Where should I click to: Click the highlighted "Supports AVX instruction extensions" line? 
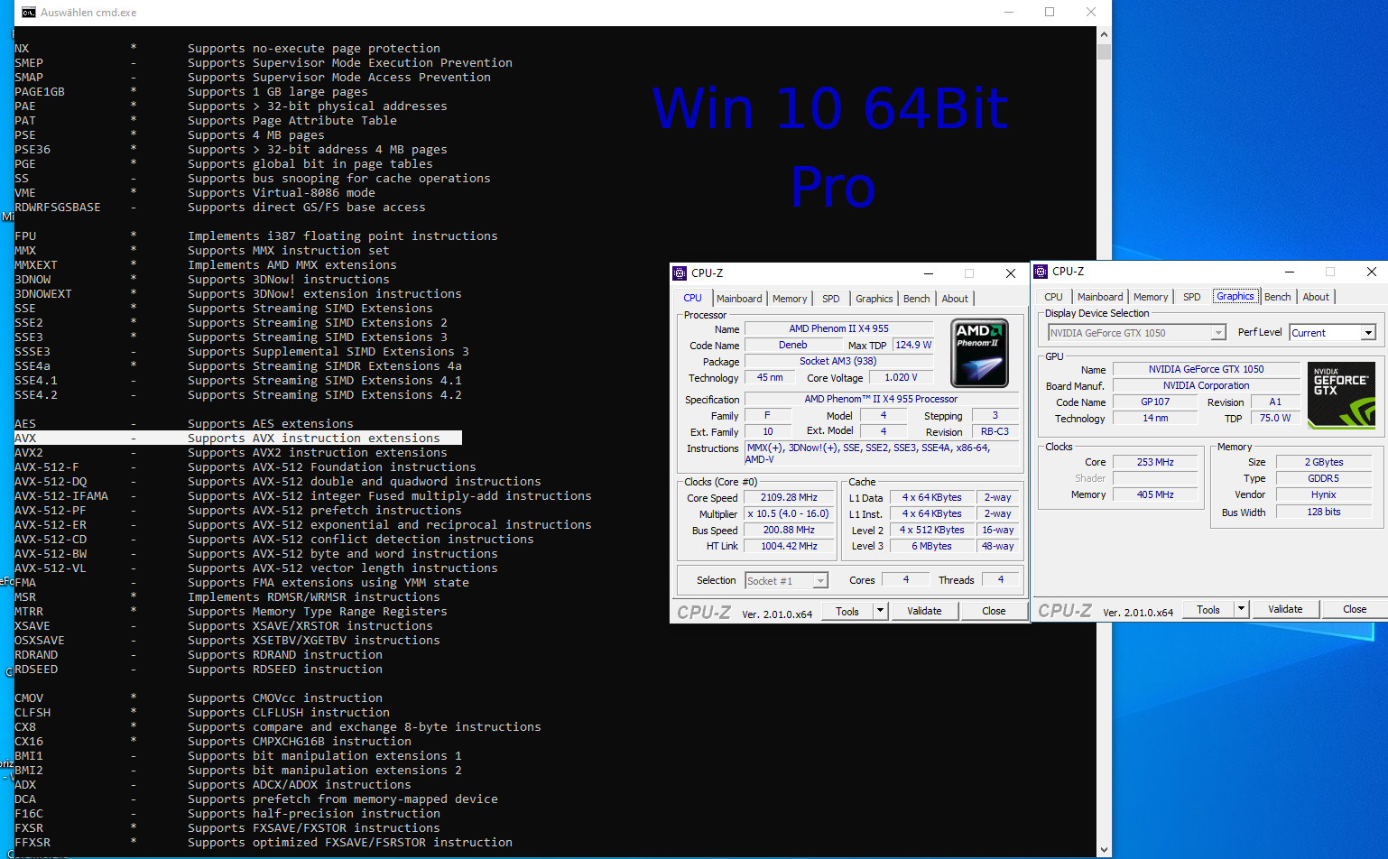tap(238, 438)
